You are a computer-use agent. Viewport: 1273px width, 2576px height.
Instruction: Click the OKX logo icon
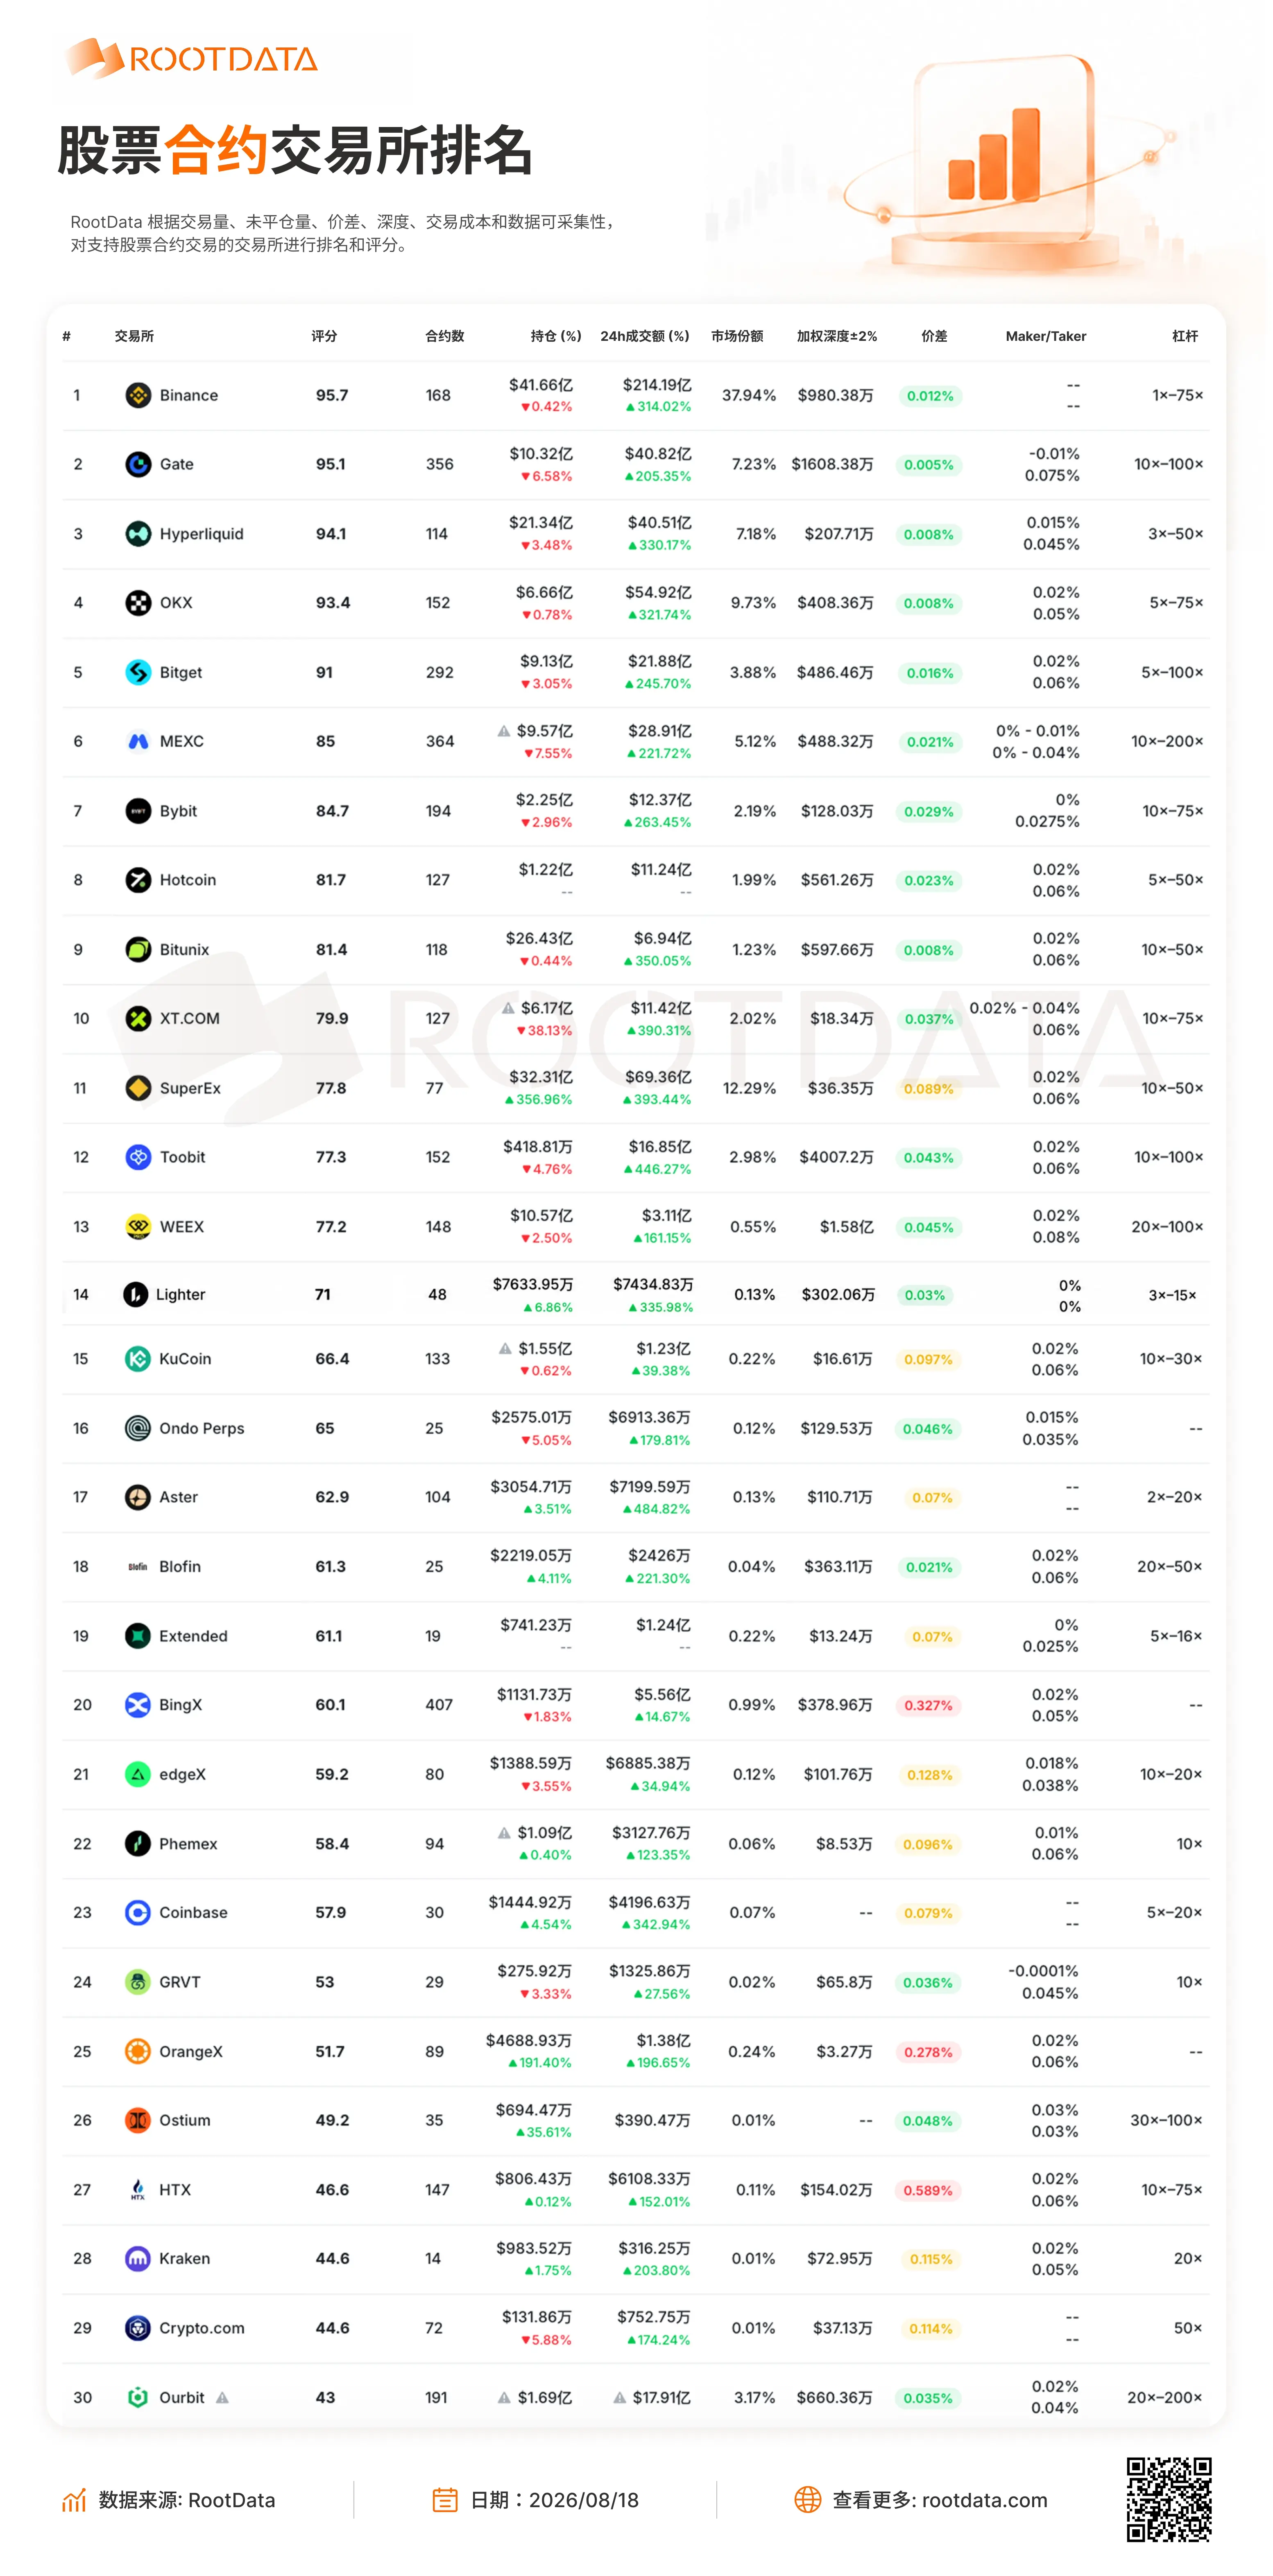coord(138,603)
